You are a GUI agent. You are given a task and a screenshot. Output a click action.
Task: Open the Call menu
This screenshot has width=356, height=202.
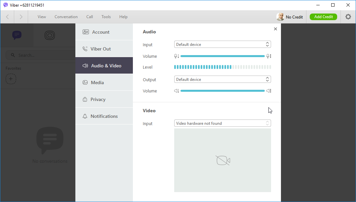pos(90,17)
